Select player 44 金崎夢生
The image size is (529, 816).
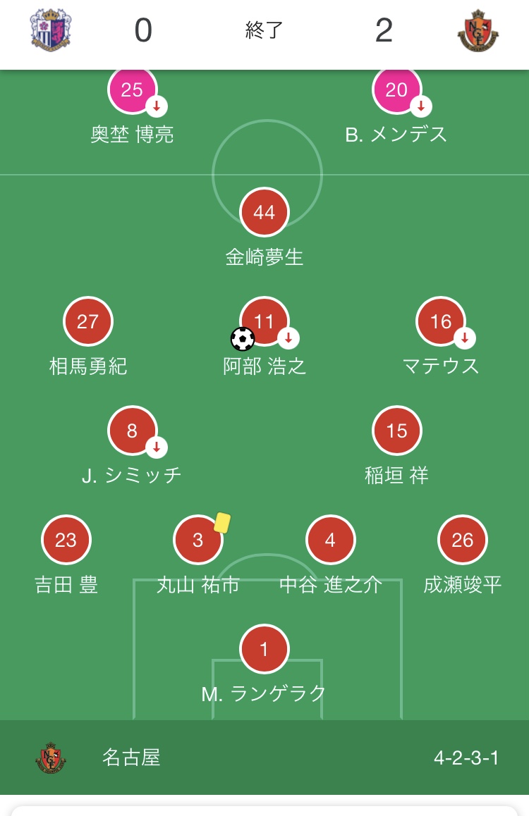pos(264,212)
